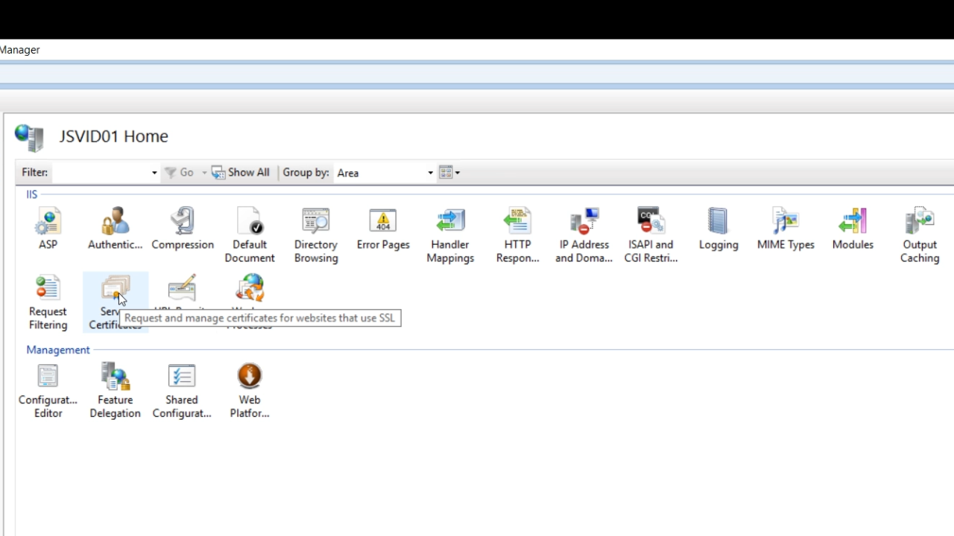
Task: Open Web Platform Installer icon
Action: pyautogui.click(x=249, y=377)
